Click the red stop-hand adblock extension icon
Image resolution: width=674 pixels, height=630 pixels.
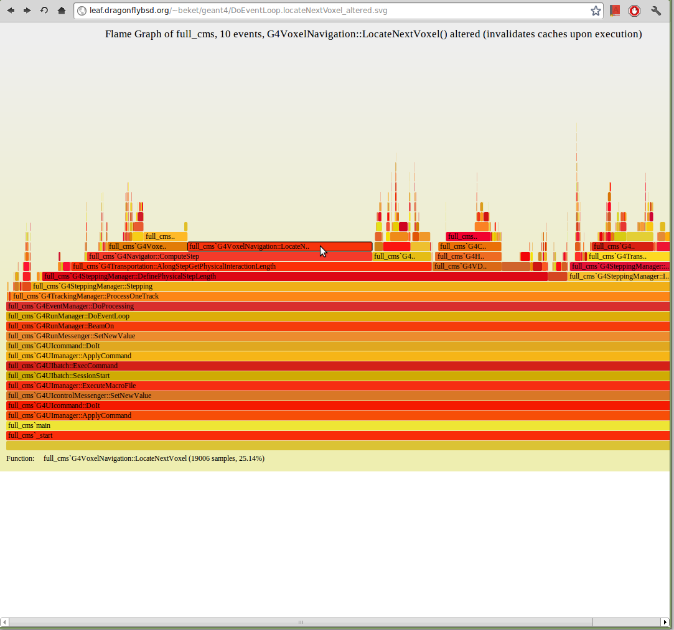(x=634, y=11)
